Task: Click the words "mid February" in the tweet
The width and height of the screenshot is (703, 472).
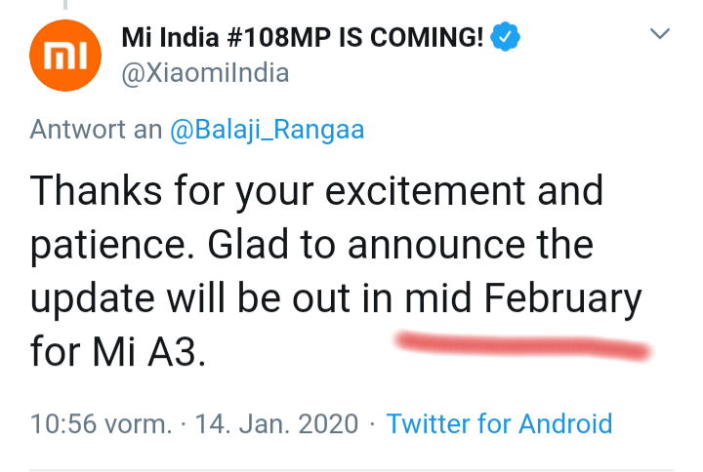Action: tap(522, 298)
